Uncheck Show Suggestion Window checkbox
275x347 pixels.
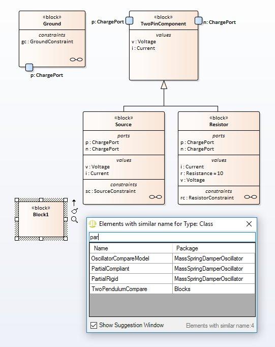94,325
